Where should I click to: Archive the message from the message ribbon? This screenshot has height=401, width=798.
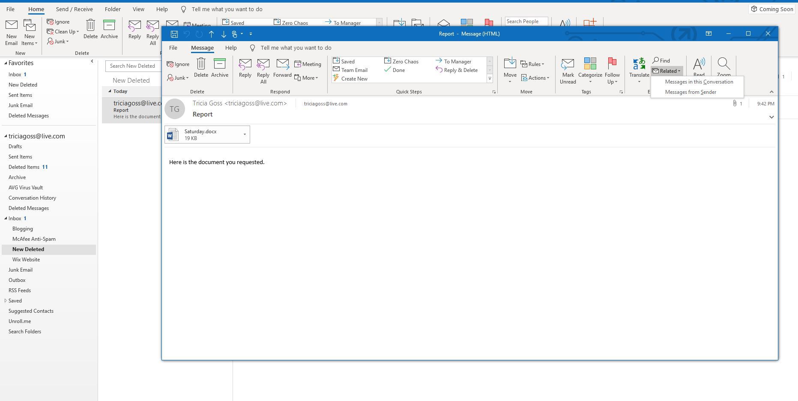coord(220,68)
